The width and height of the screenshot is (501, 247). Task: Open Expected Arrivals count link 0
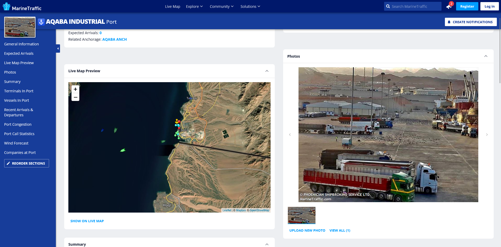pyautogui.click(x=100, y=33)
